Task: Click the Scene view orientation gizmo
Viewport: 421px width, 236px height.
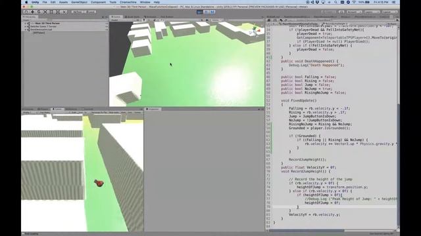Action: [255, 31]
